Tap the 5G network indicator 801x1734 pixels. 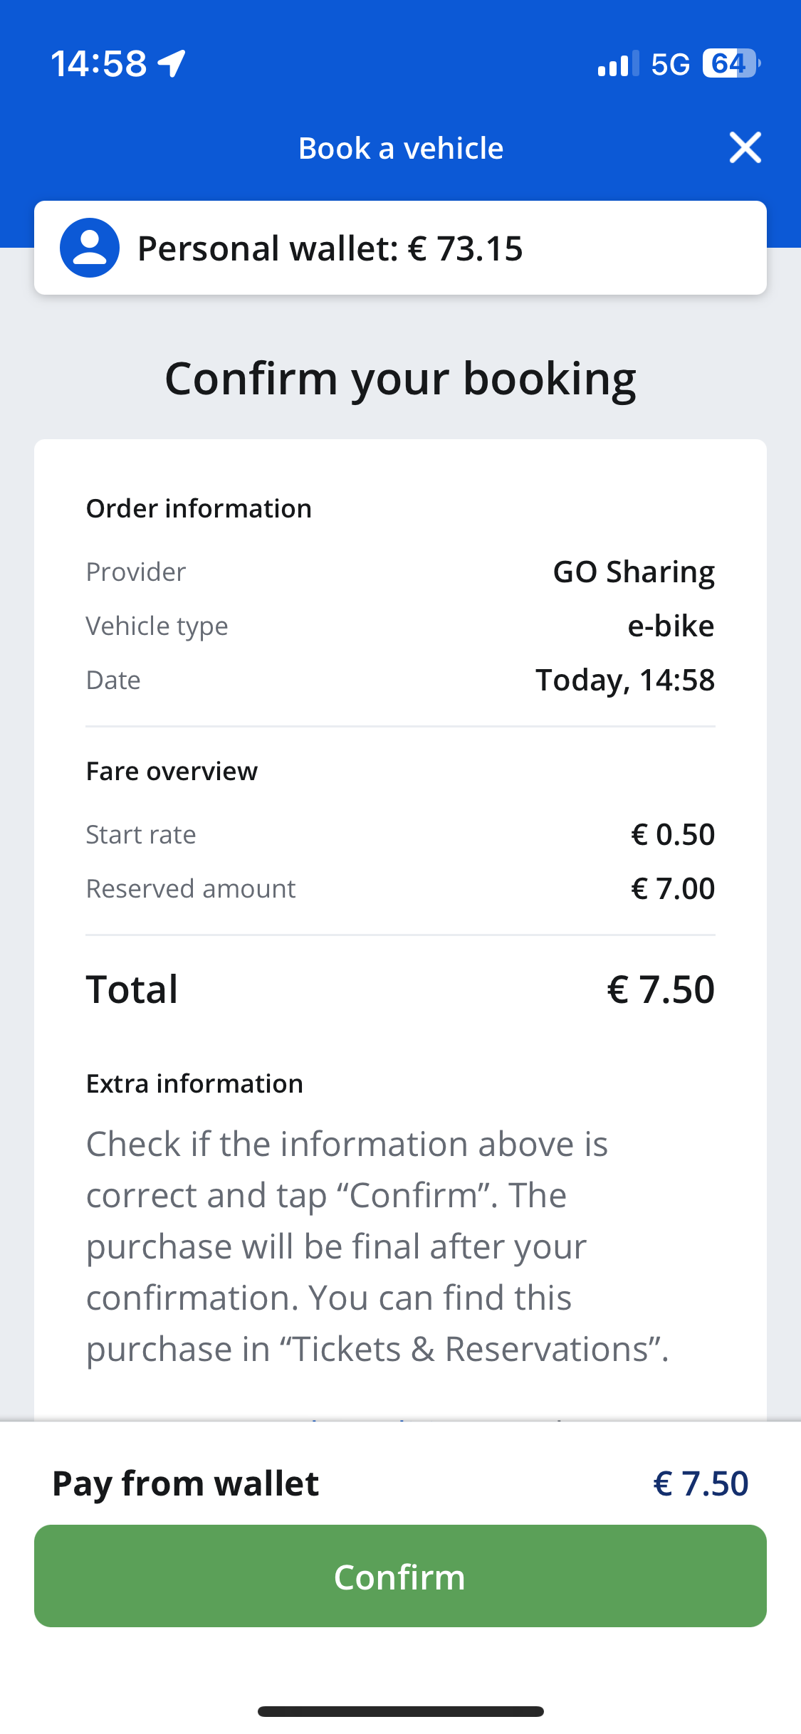coord(670,64)
